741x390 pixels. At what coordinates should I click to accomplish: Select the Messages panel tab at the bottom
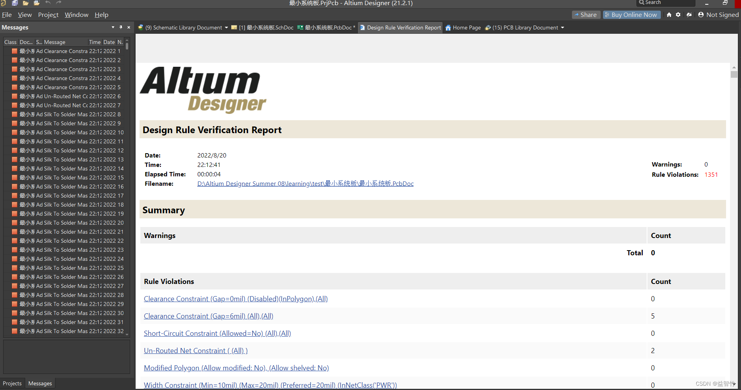point(40,383)
